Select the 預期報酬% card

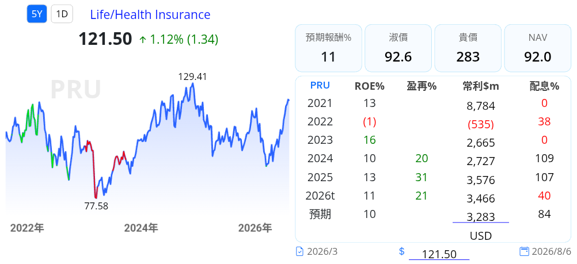(x=328, y=48)
